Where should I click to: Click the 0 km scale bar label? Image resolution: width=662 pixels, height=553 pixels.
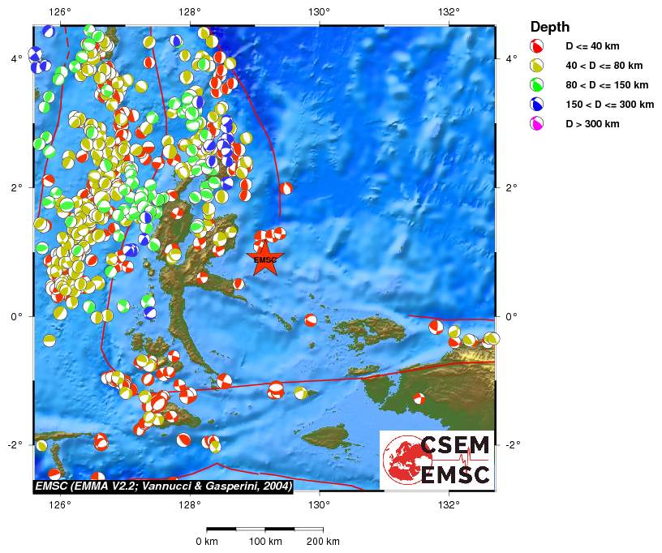[x=207, y=541]
